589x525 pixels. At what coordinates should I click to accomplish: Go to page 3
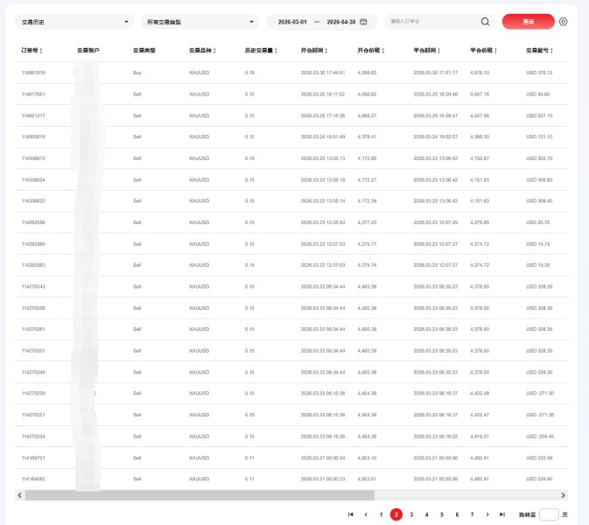click(411, 514)
